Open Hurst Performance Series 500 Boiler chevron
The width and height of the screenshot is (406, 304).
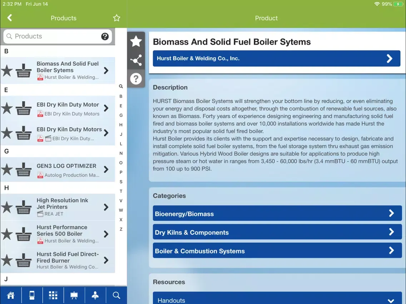(106, 234)
